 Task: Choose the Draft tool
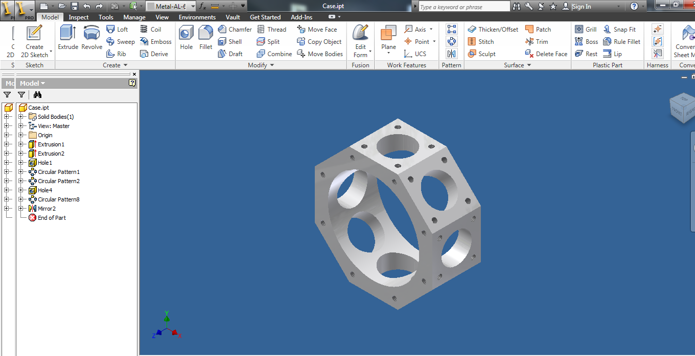click(230, 54)
